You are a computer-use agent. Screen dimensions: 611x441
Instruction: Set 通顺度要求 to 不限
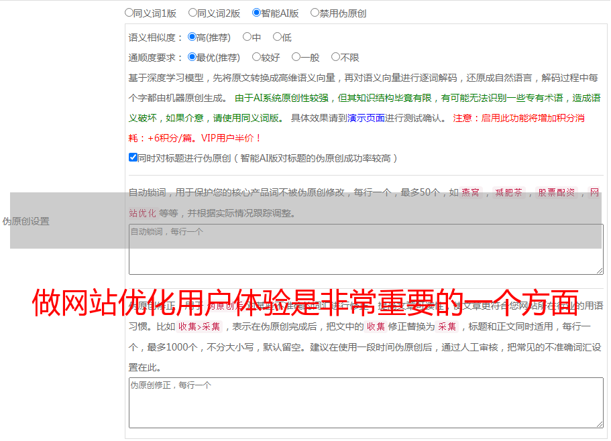(336, 57)
